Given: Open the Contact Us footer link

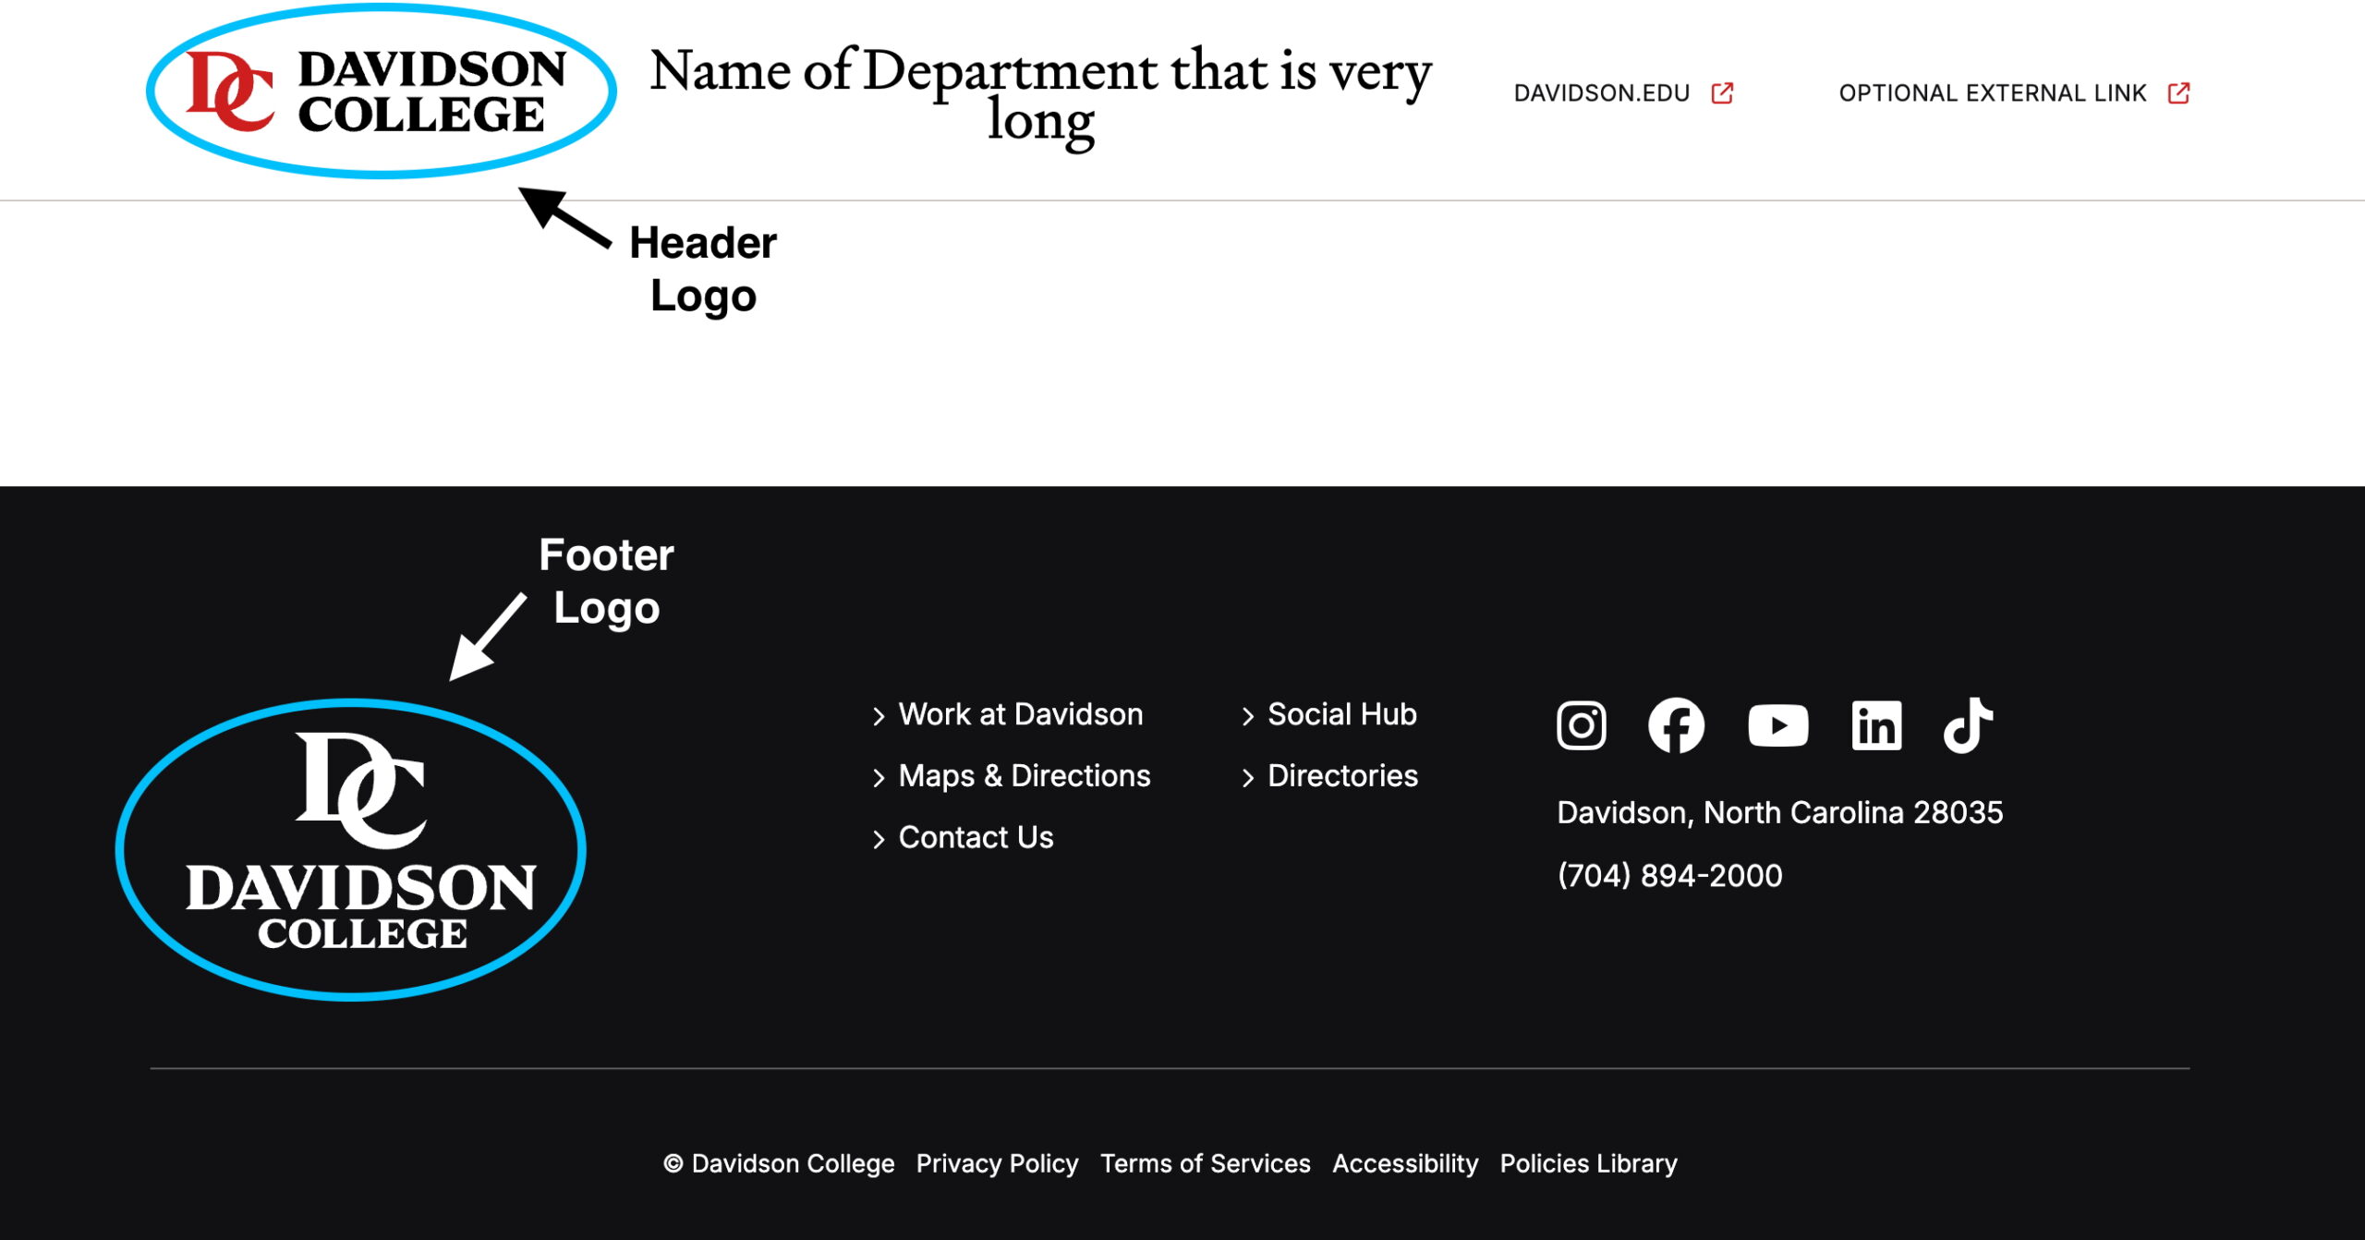Looking at the screenshot, I should pyautogui.click(x=976, y=837).
